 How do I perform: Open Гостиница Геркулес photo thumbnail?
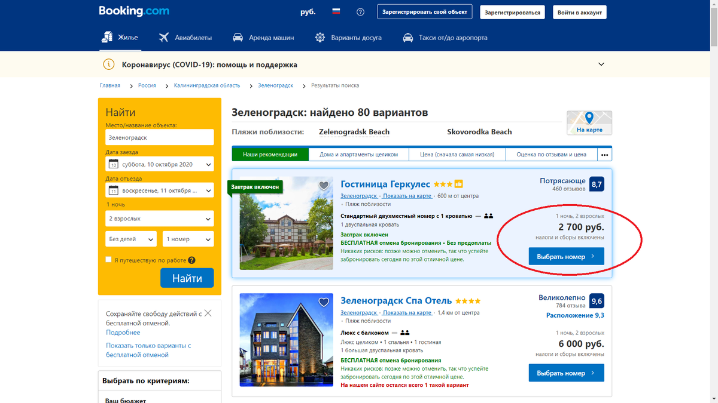point(287,223)
